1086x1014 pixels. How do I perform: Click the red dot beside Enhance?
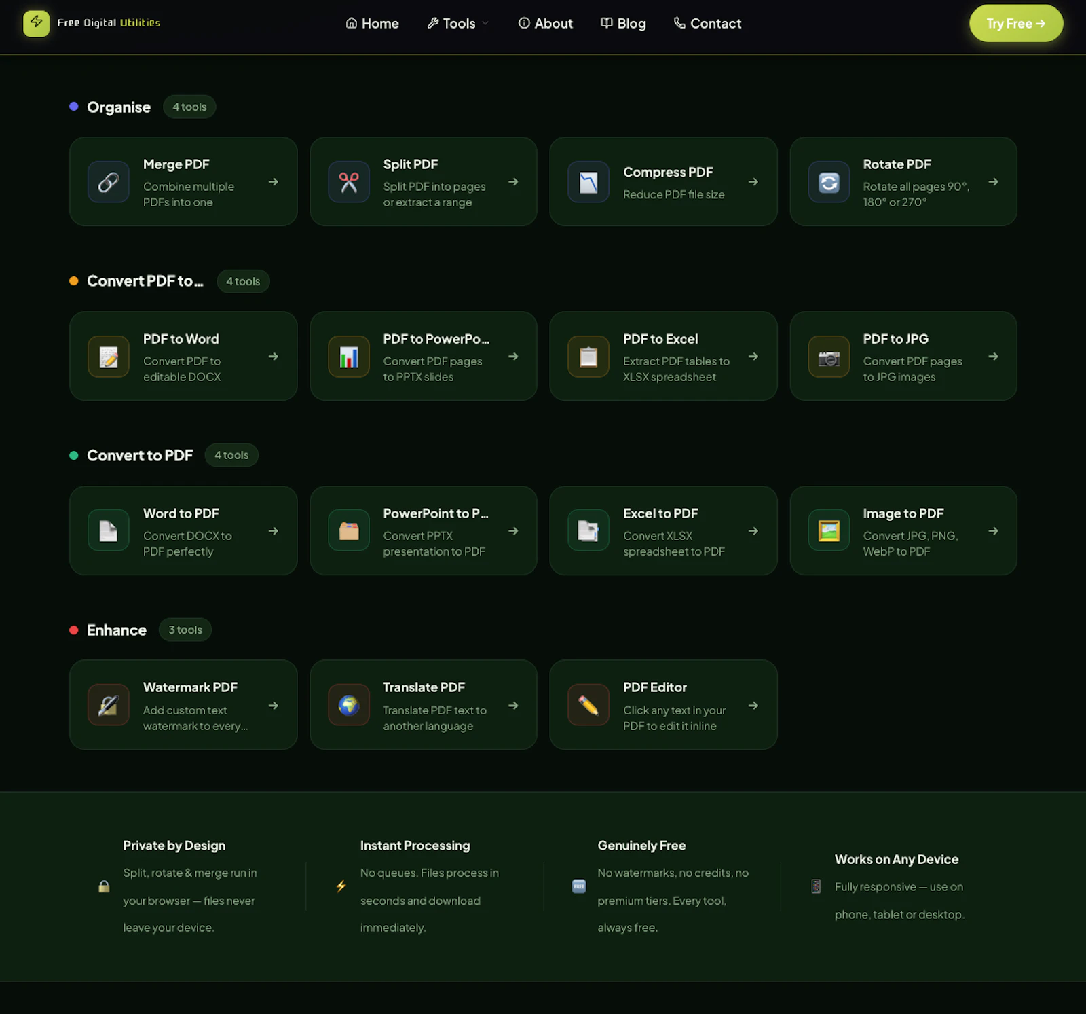point(74,630)
